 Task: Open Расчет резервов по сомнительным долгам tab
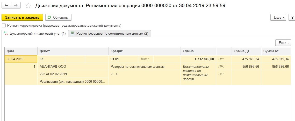pos(110,34)
